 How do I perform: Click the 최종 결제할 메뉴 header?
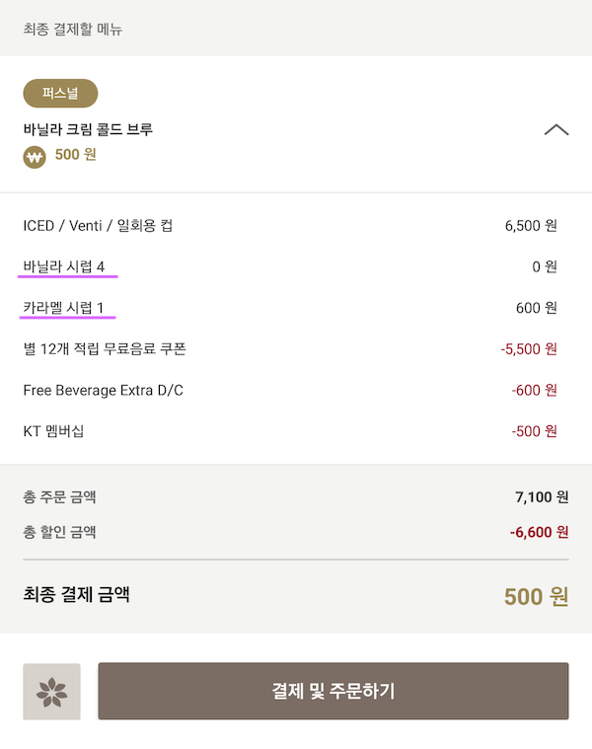[73, 29]
